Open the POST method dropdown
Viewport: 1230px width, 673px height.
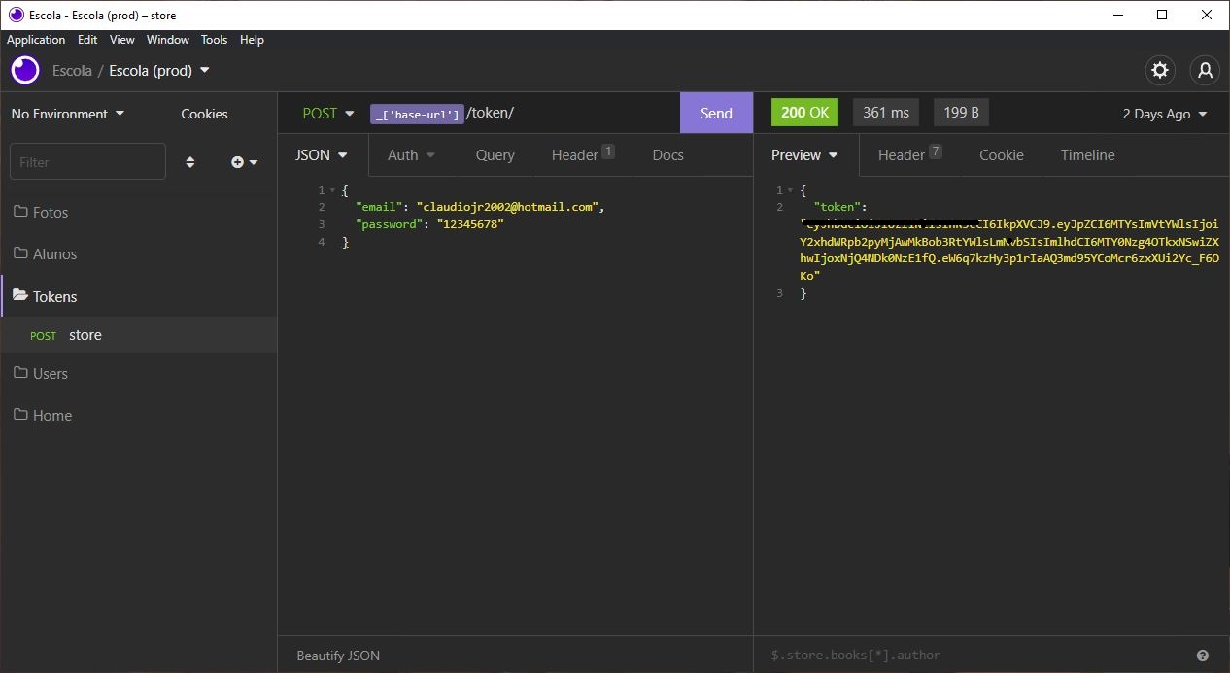(328, 113)
